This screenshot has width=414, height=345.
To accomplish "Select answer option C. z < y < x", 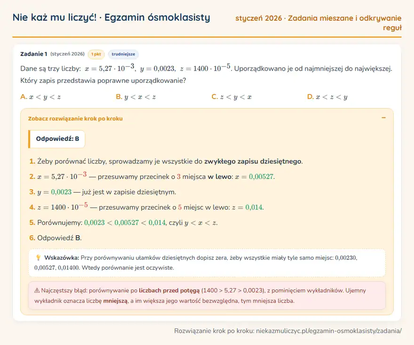I will [x=231, y=97].
